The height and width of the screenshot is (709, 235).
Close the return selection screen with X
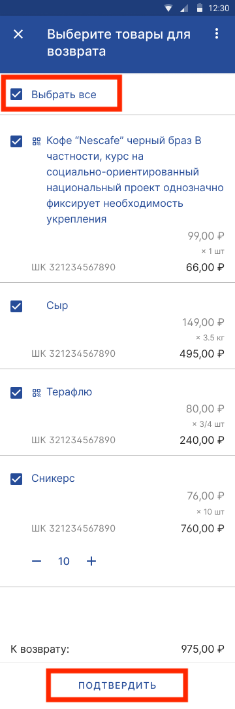(x=18, y=34)
